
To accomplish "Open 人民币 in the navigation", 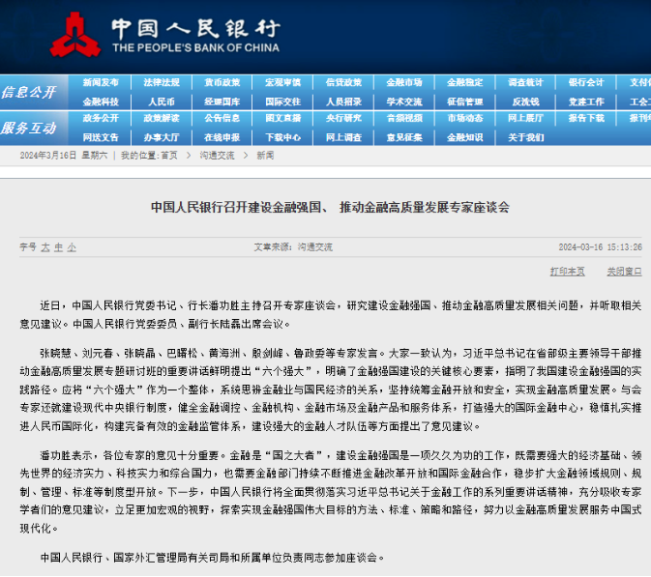I will pyautogui.click(x=162, y=101).
